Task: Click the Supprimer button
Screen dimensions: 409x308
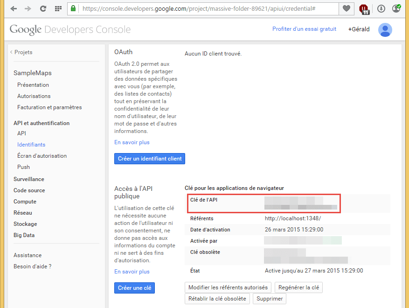Action: coord(270,299)
